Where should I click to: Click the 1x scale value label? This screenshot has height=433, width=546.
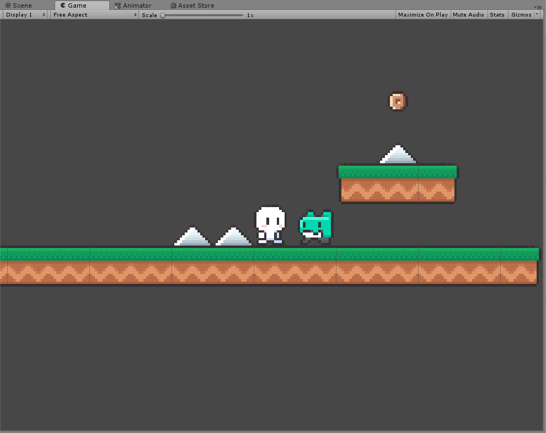point(250,15)
